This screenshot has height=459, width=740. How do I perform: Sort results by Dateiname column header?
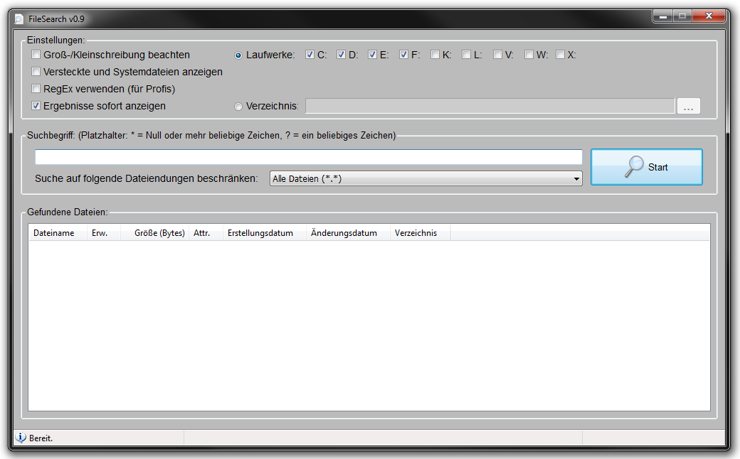pos(54,233)
